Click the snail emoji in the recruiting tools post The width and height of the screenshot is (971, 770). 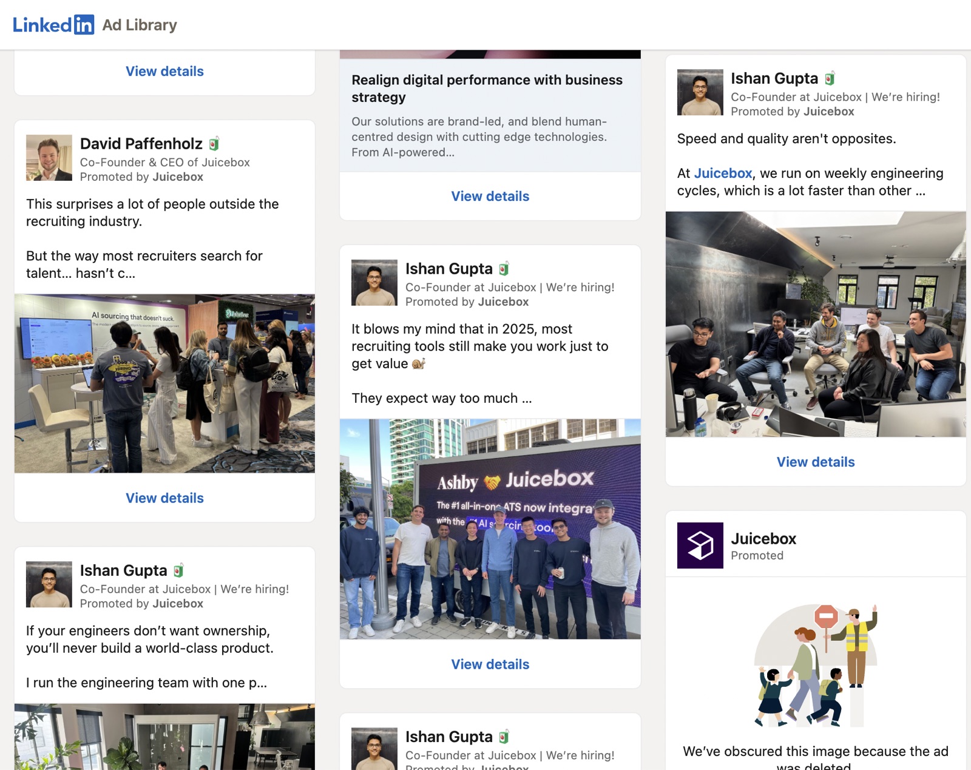[x=419, y=363]
